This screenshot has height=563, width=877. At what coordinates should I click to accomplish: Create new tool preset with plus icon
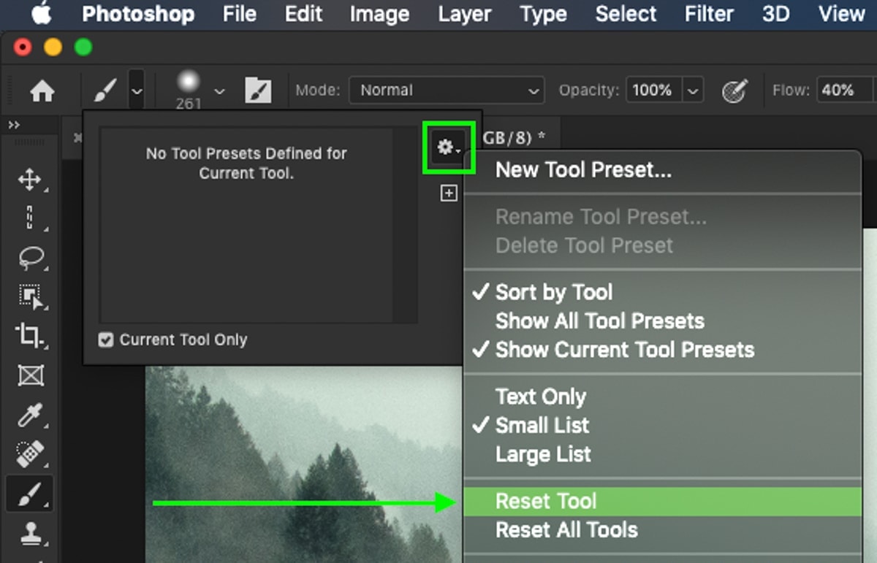[449, 194]
